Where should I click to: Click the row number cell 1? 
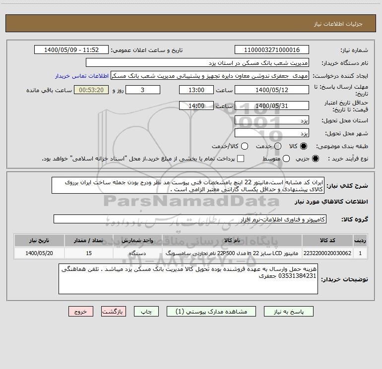pyautogui.click(x=360, y=253)
